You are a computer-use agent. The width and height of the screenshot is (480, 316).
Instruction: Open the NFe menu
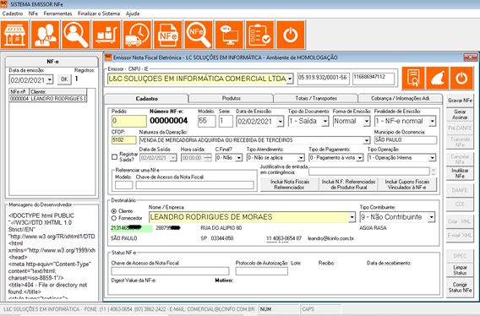(x=33, y=14)
